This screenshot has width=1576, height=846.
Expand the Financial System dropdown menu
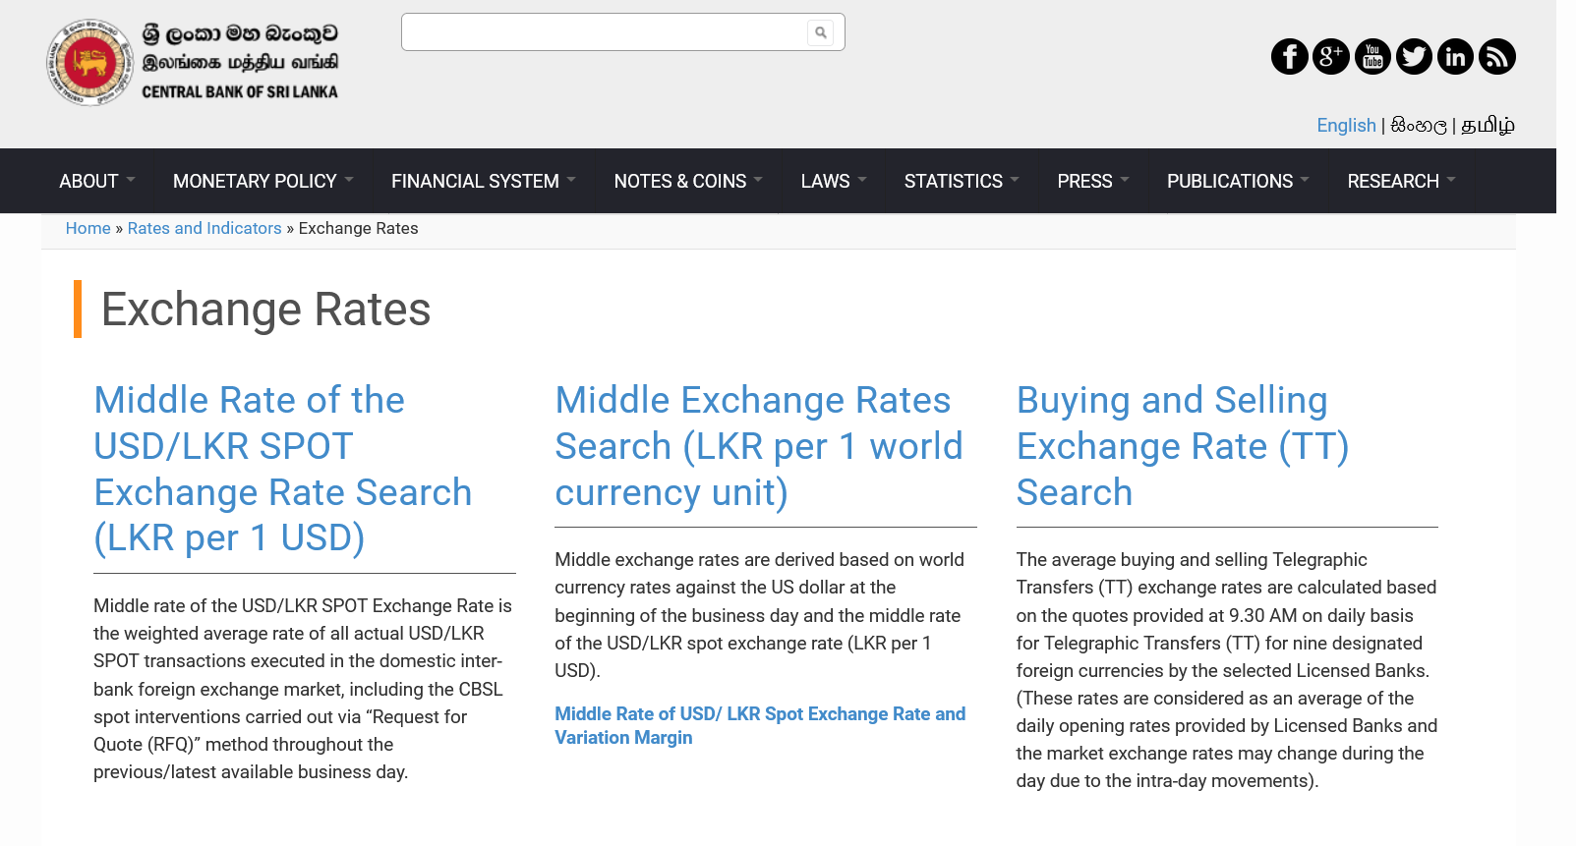coord(482,182)
